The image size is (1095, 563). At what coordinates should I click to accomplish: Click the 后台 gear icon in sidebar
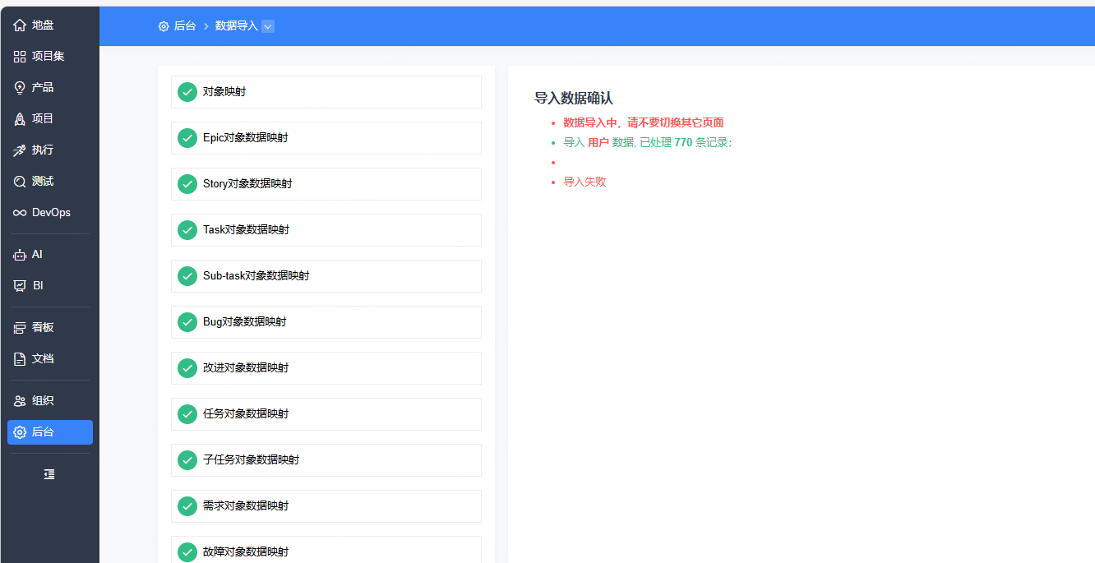pos(20,432)
